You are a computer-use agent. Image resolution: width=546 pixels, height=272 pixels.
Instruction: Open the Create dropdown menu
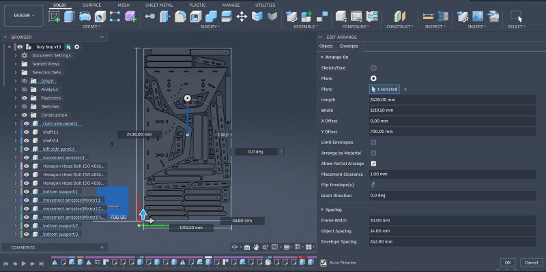[x=91, y=27]
